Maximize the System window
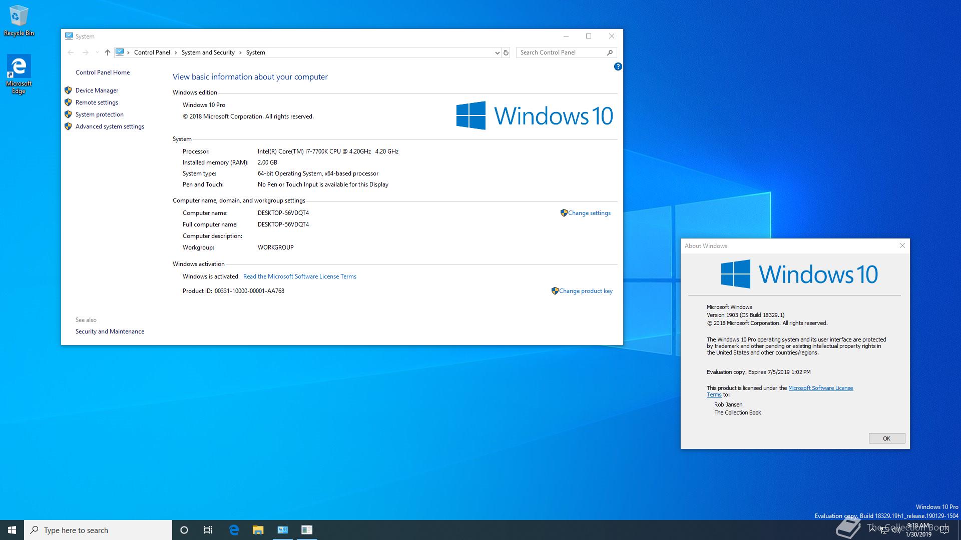 pos(589,36)
